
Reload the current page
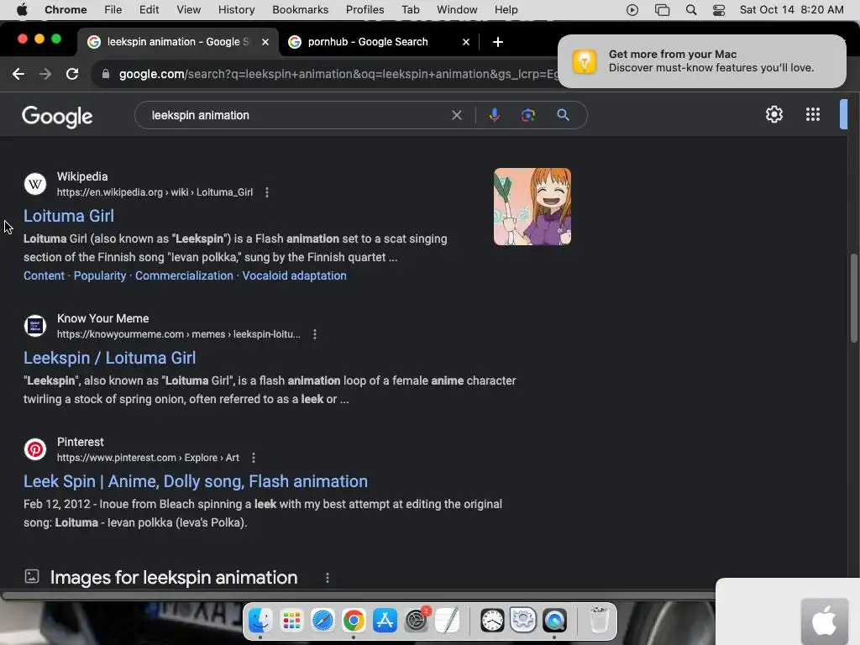tap(72, 74)
